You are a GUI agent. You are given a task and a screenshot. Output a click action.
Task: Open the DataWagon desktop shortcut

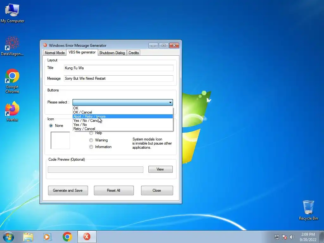tap(12, 46)
